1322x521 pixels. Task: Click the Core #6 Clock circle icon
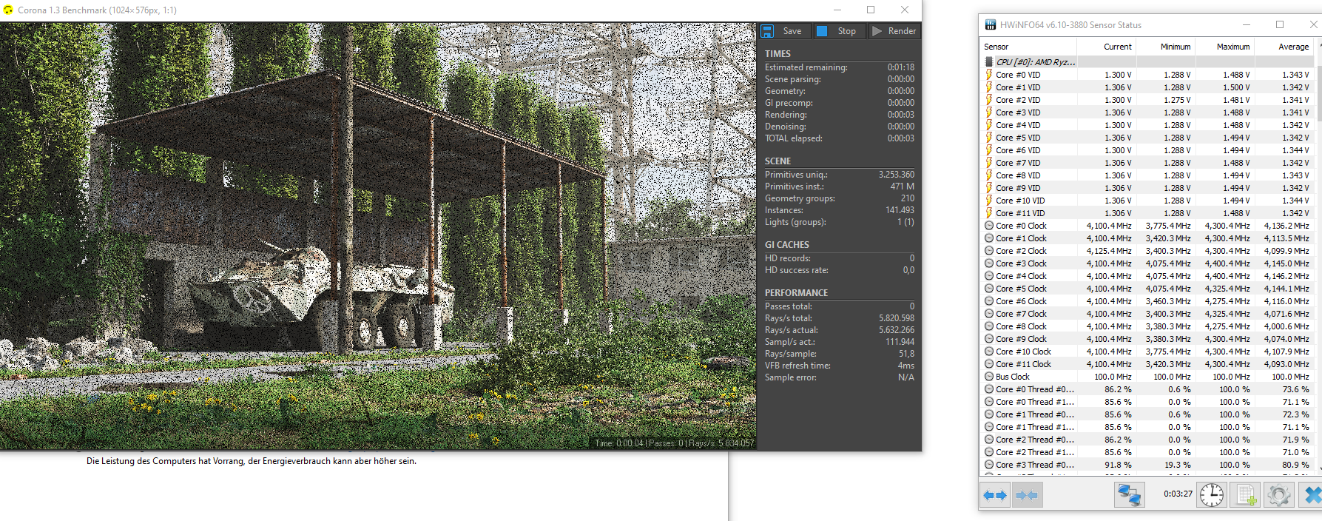[989, 301]
